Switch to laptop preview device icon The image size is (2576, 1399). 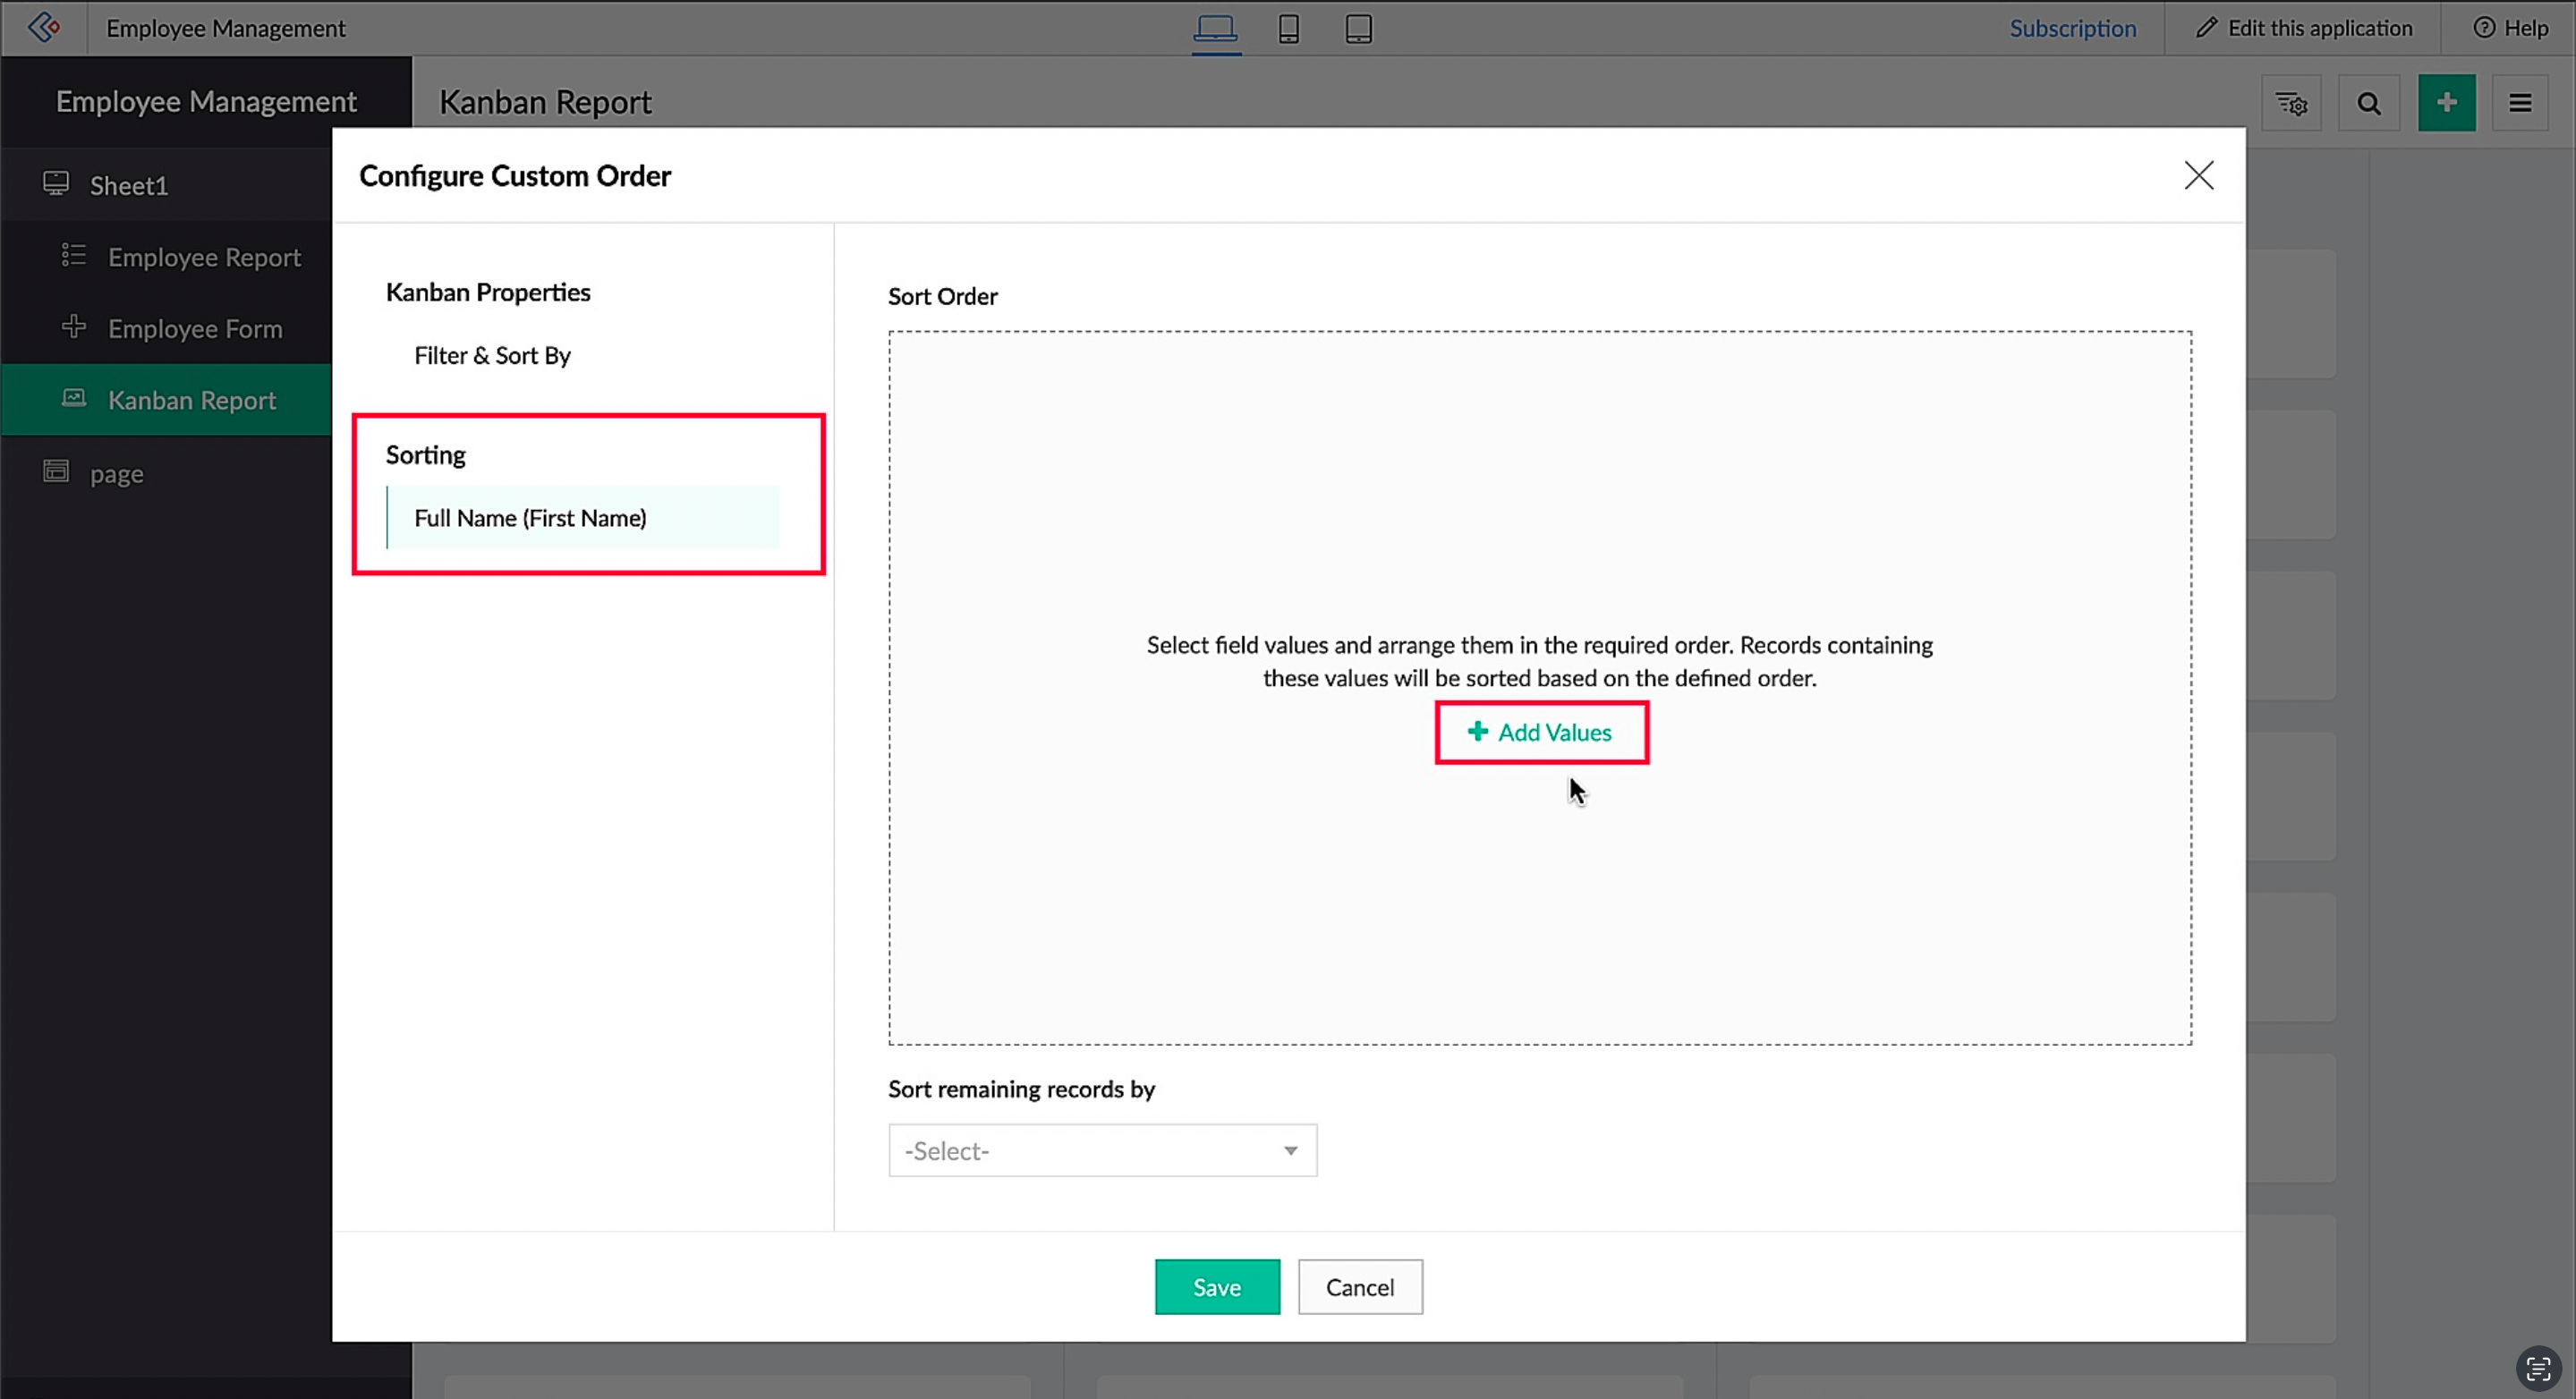(1215, 28)
